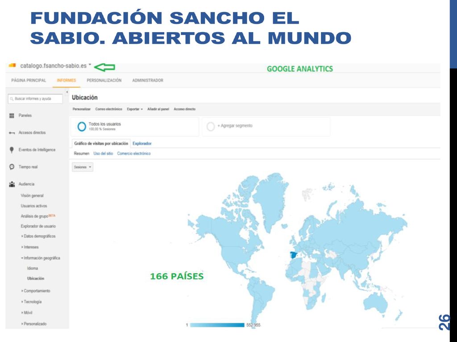Open the Paneles dashboard grid icon
The width and height of the screenshot is (457, 342).
(x=12, y=116)
